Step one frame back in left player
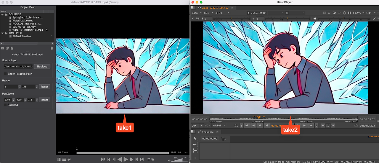Viewport: 379px width, 163px height. pos(114,159)
